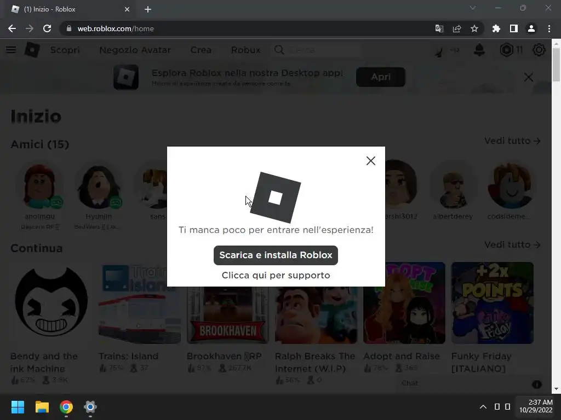Open the translate page icon

point(439,28)
